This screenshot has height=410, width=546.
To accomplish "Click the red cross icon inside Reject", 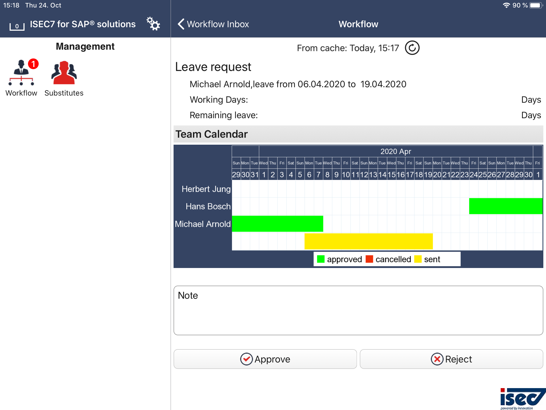I will [436, 359].
